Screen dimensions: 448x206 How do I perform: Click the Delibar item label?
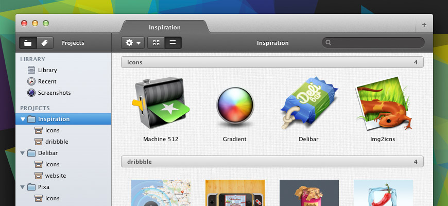point(308,140)
